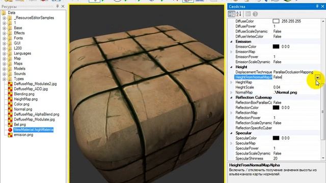Click the DiffuseScaleDynamic False value
This screenshot has height=183, width=326.
click(x=277, y=32)
